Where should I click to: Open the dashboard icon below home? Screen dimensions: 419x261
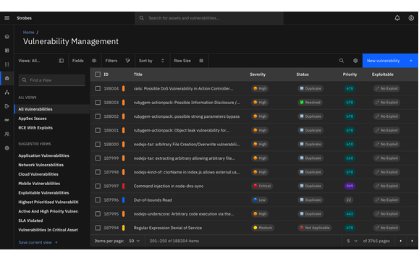pyautogui.click(x=7, y=51)
